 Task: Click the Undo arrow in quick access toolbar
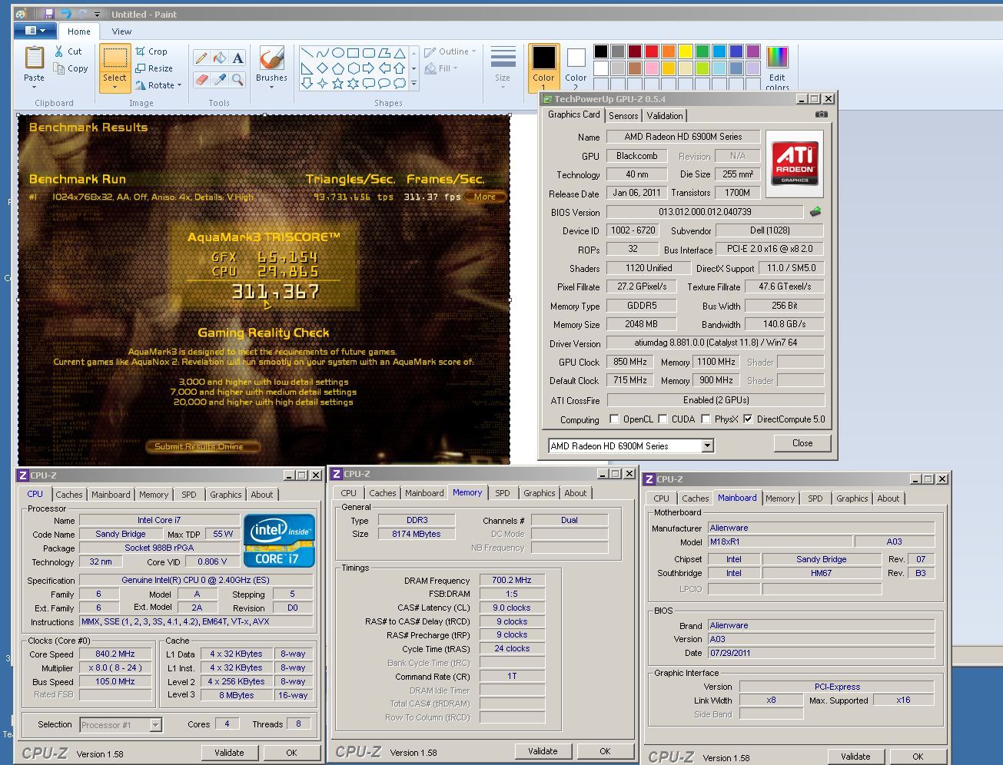(65, 14)
